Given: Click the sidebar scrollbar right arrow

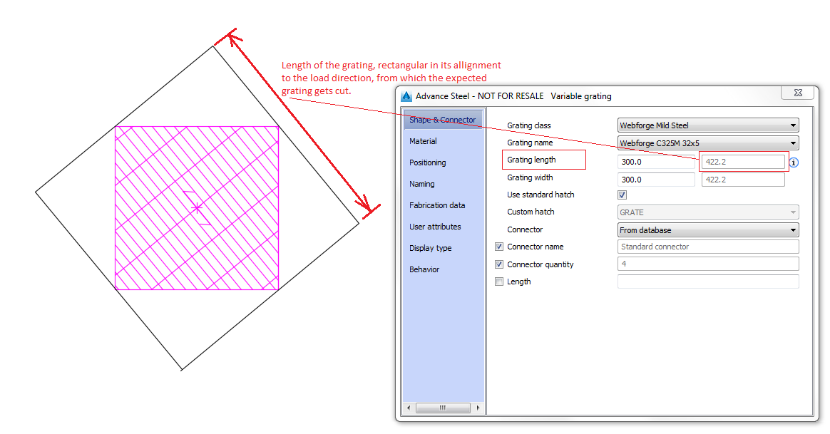Looking at the screenshot, I should (478, 408).
